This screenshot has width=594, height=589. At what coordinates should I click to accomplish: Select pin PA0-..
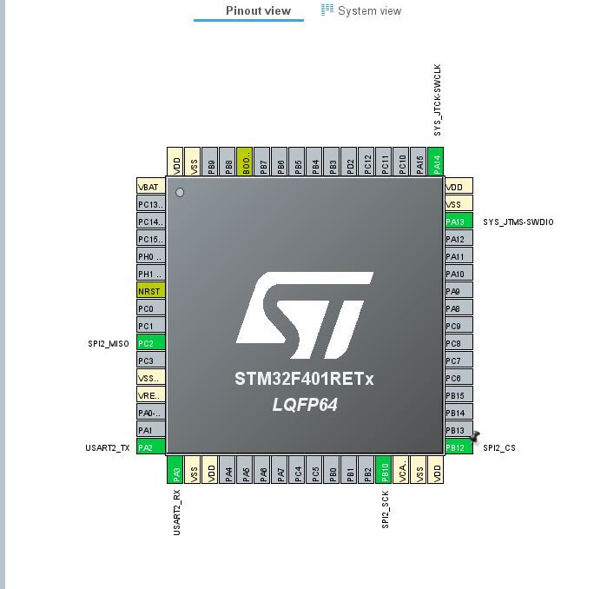coord(151,413)
